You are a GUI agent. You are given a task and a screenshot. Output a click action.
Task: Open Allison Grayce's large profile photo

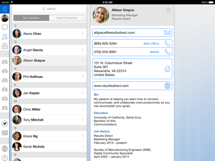pos(101,15)
